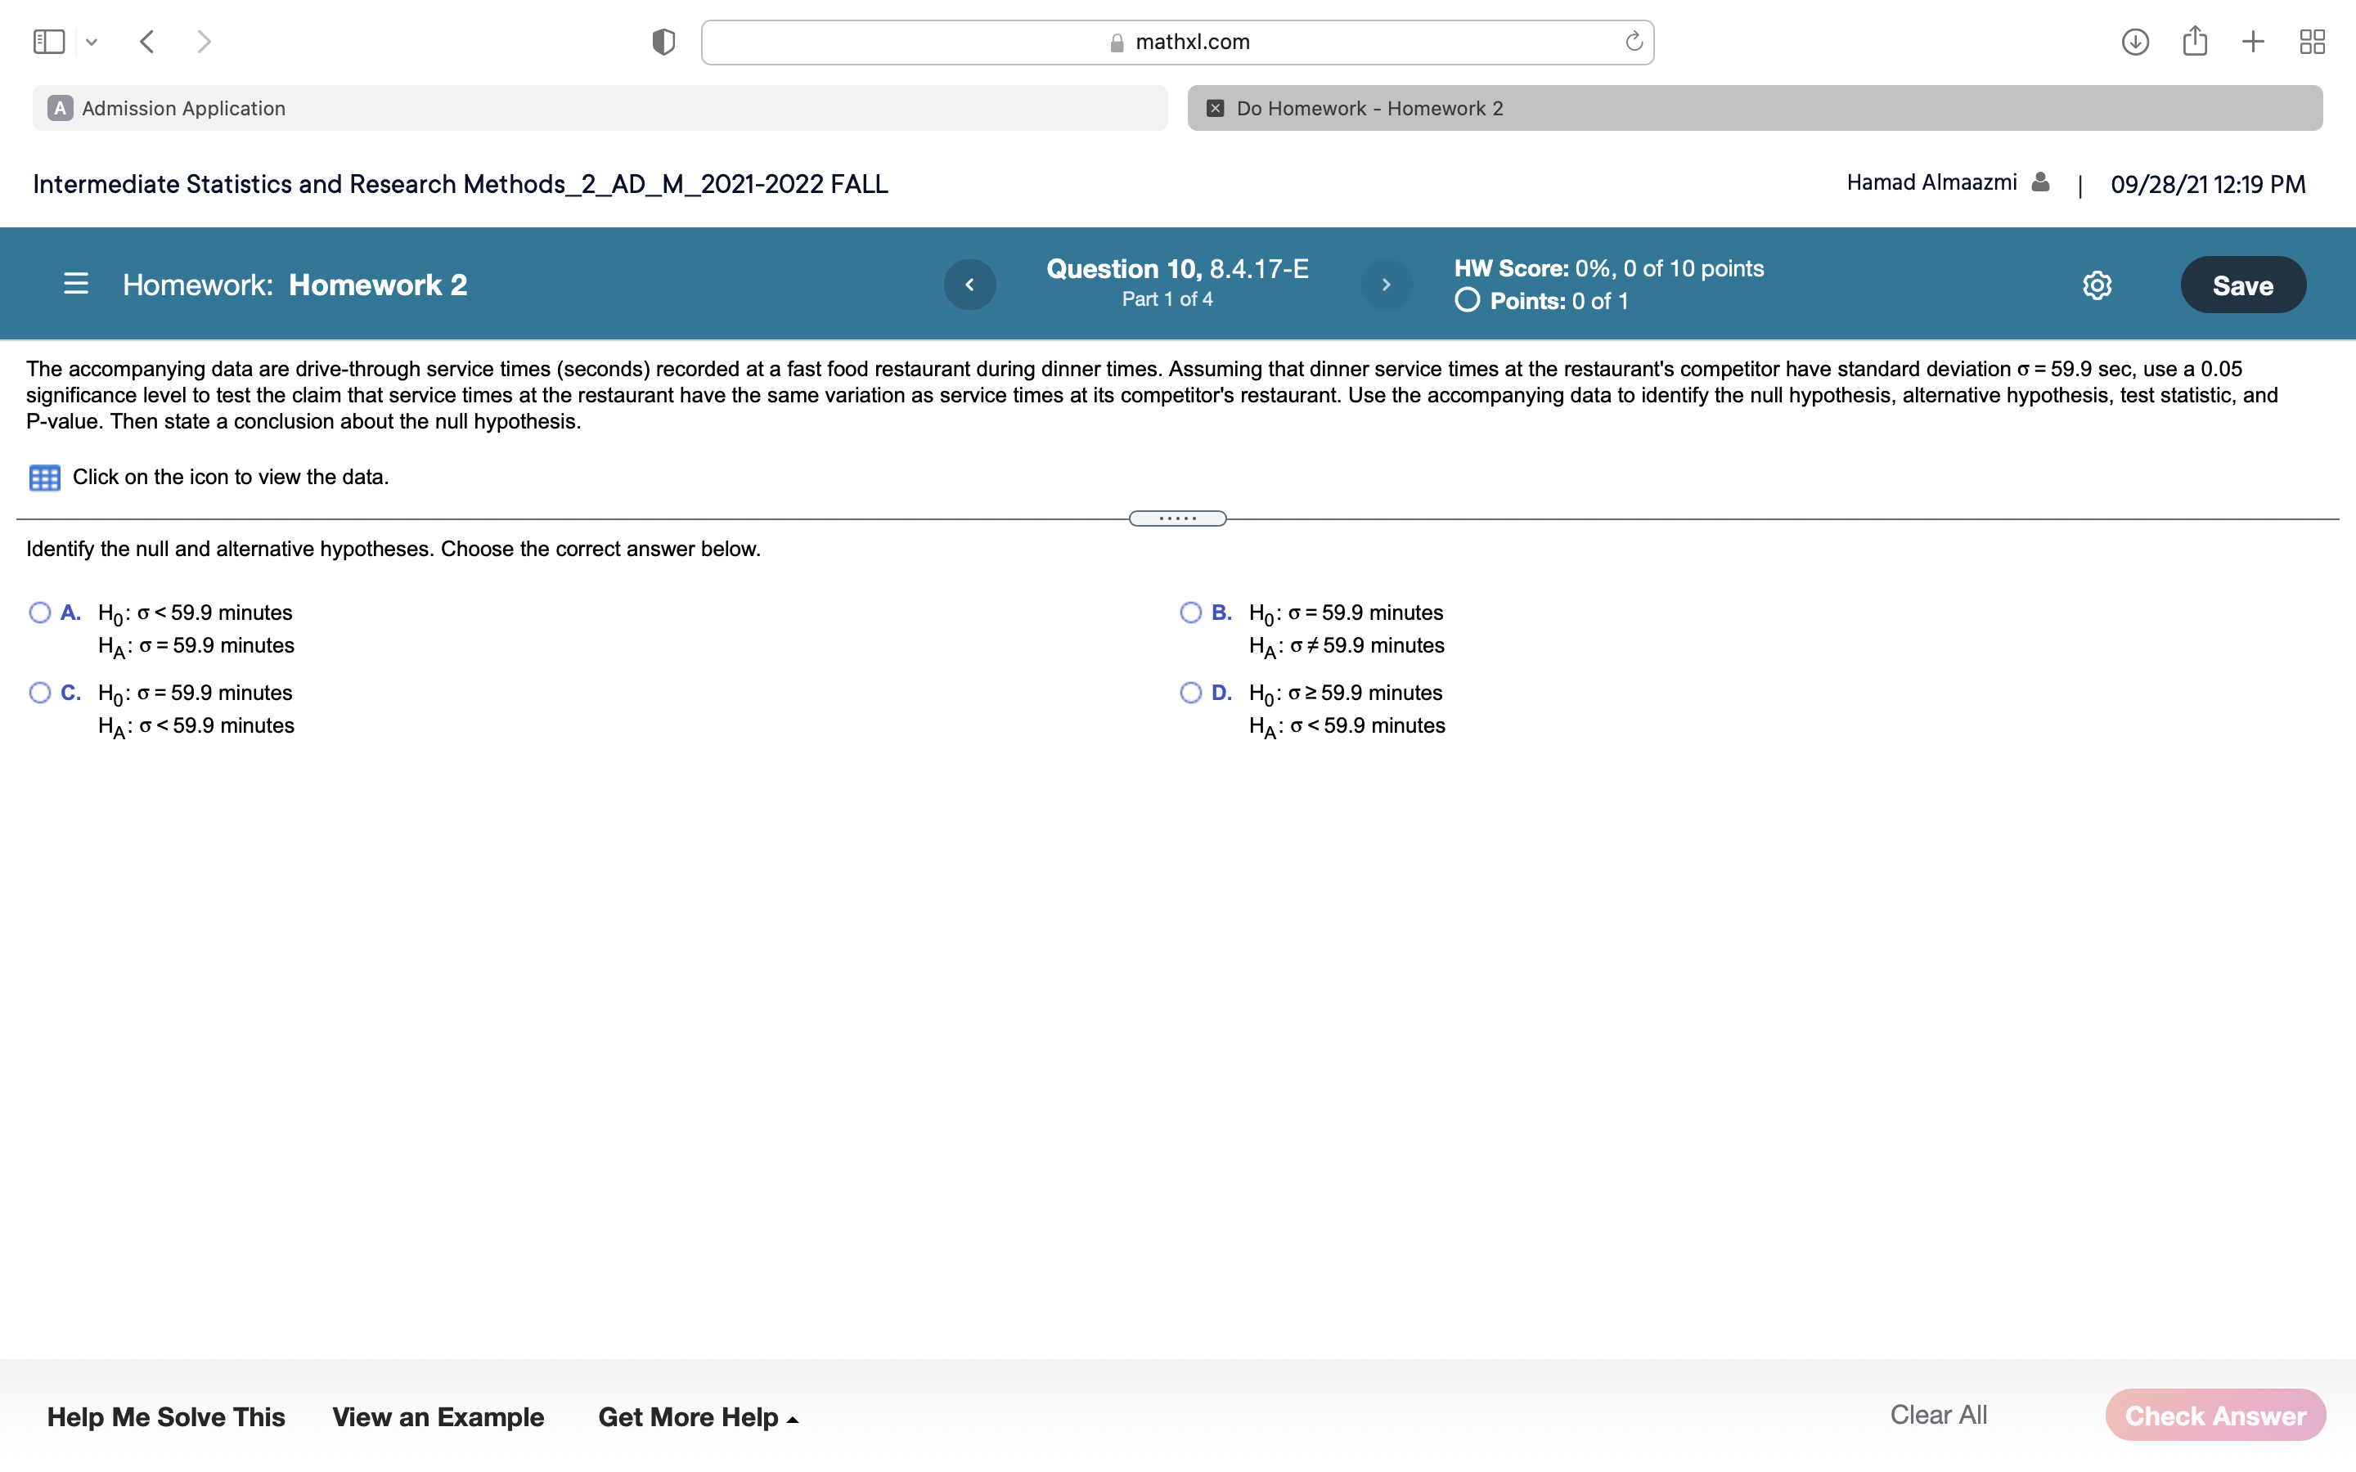Select answer option B radio button
The image size is (2356, 1472).
(x=1190, y=613)
